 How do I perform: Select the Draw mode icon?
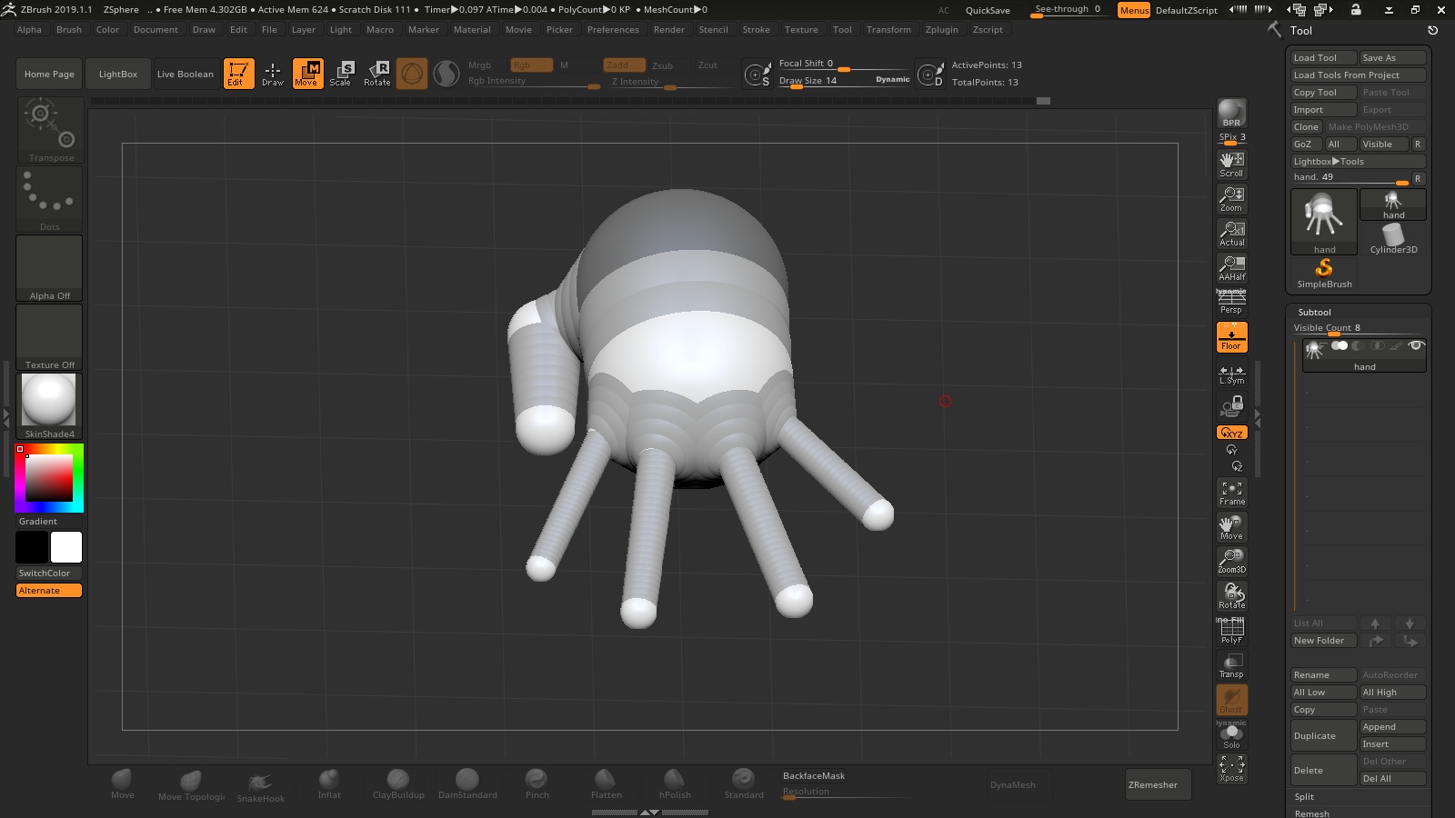point(273,74)
